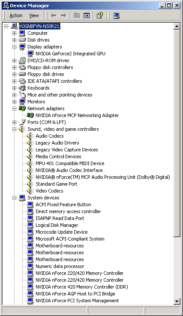183x316 pixels.
Task: Click the vertical scrollbar thumb
Action: tap(177, 133)
